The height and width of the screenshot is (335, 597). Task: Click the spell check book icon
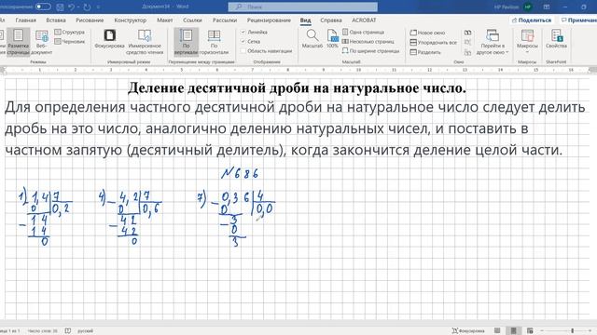[68, 331]
